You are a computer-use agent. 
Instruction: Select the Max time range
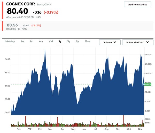[x=87, y=41]
